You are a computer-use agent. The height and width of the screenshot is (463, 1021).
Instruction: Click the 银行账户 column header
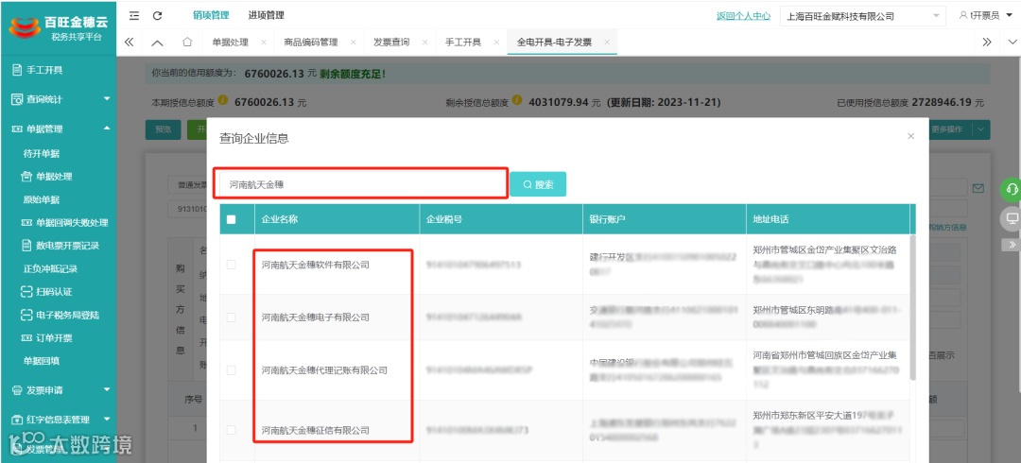tap(665, 219)
